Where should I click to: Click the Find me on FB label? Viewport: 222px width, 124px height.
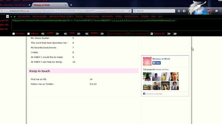39,79
